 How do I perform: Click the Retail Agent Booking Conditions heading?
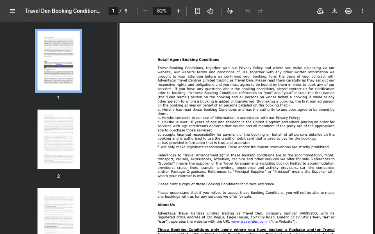pos(188,60)
